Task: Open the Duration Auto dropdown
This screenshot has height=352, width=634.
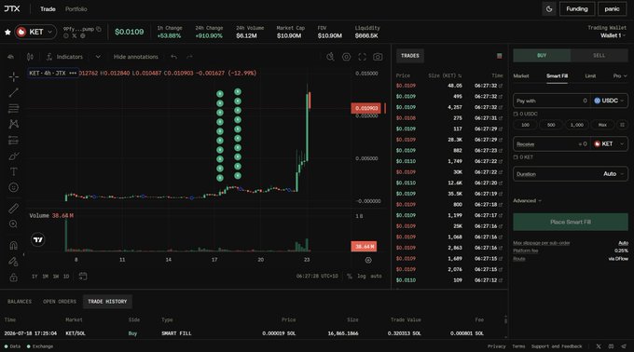Action: (571, 174)
